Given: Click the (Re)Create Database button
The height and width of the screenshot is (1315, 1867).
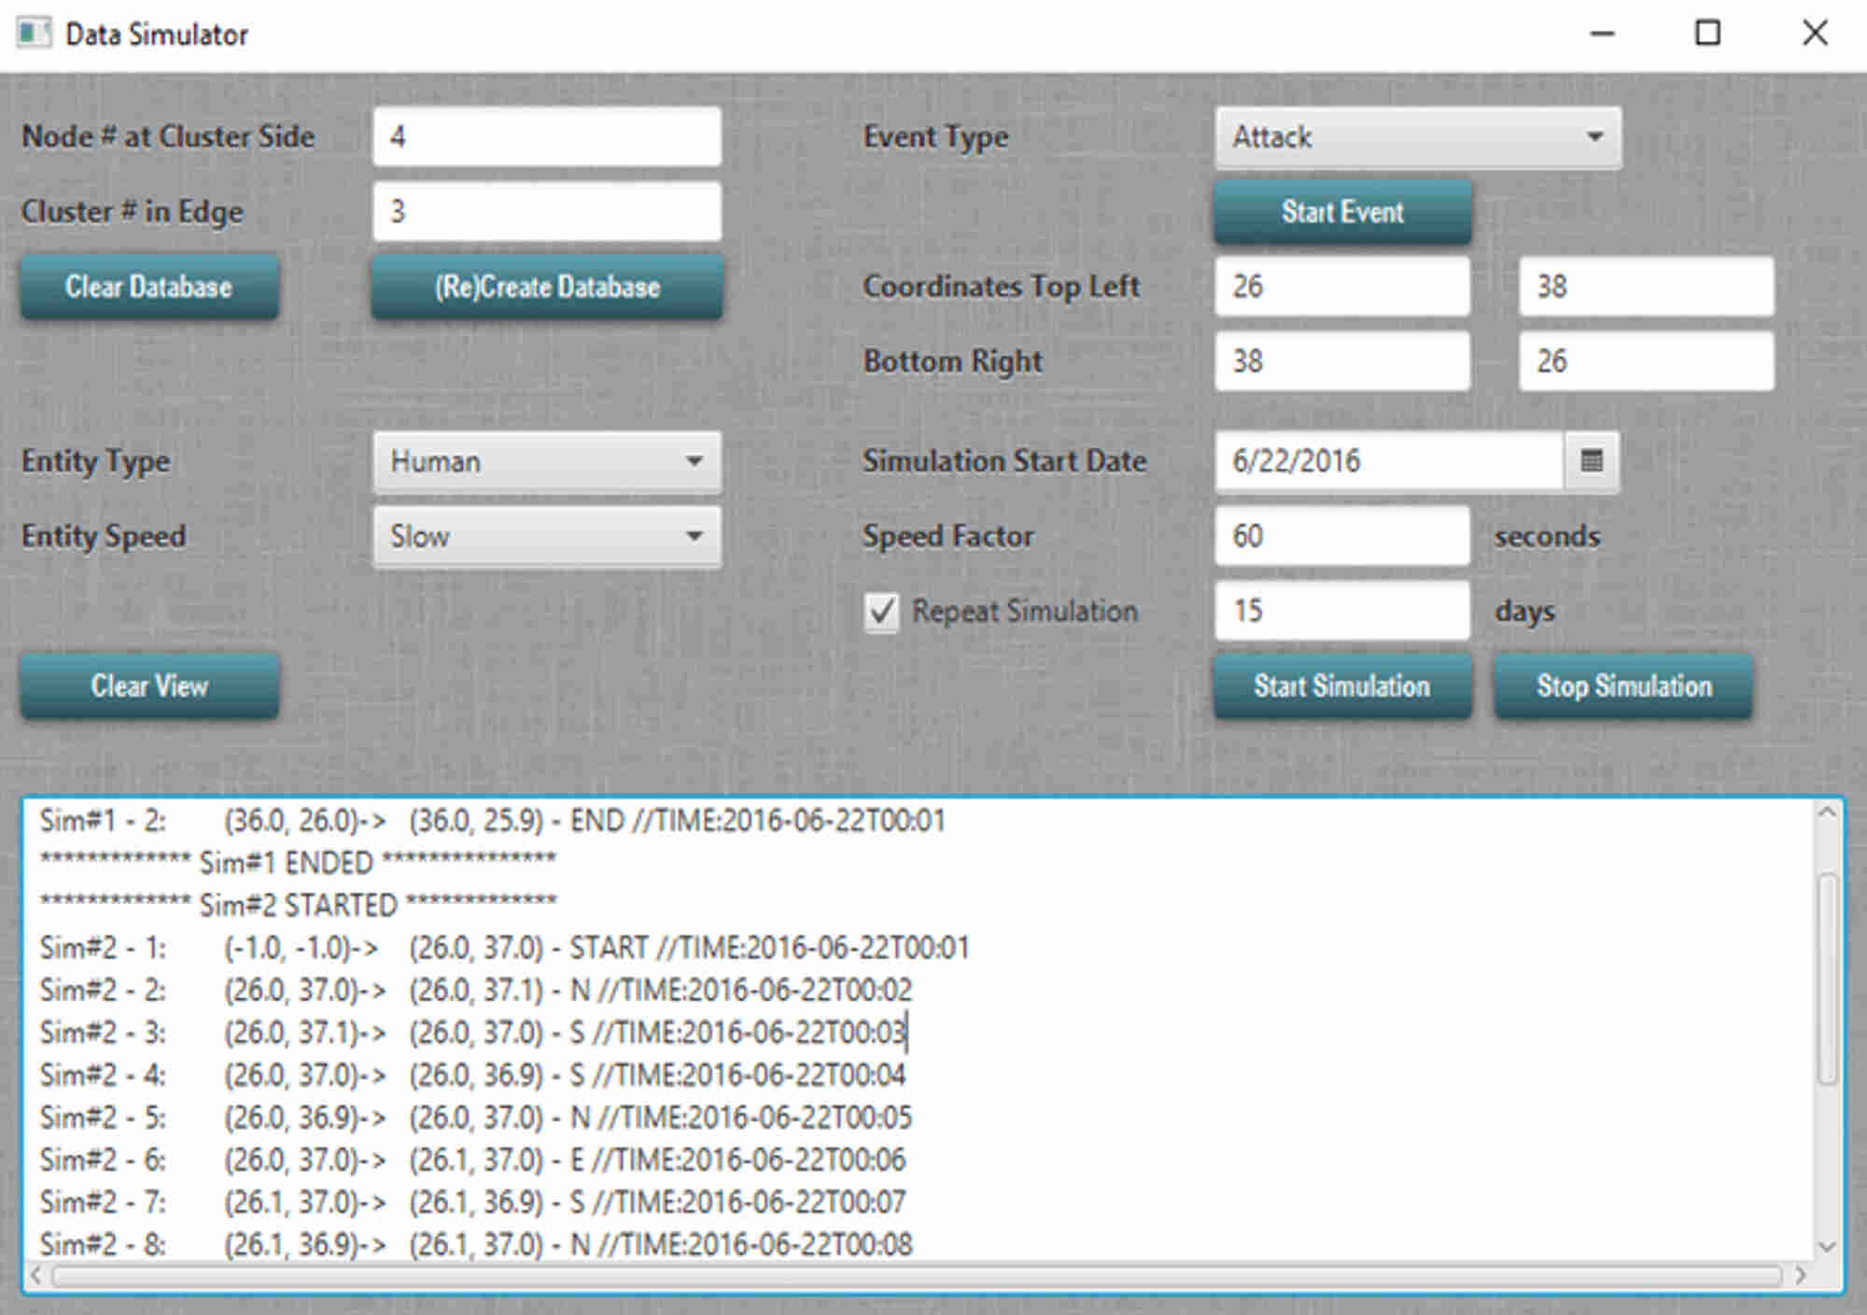Looking at the screenshot, I should coord(547,287).
